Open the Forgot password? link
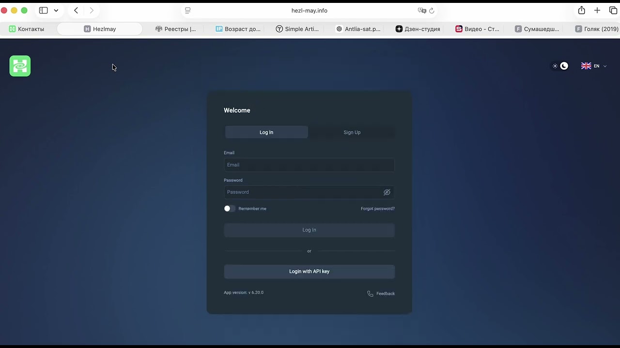This screenshot has width=620, height=348. click(378, 209)
